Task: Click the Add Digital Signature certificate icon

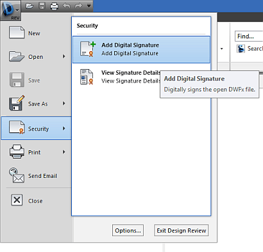Action: 87,49
